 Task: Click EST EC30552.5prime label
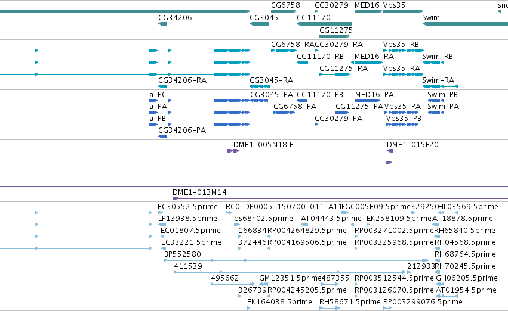click(187, 207)
